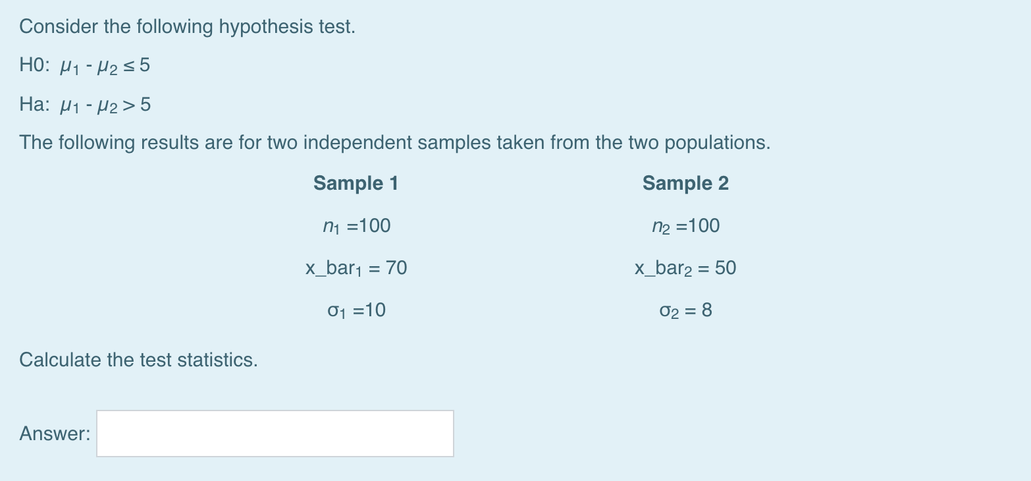Screen dimensions: 1031x481
Task: Select the n2 =100 value
Action: (686, 225)
